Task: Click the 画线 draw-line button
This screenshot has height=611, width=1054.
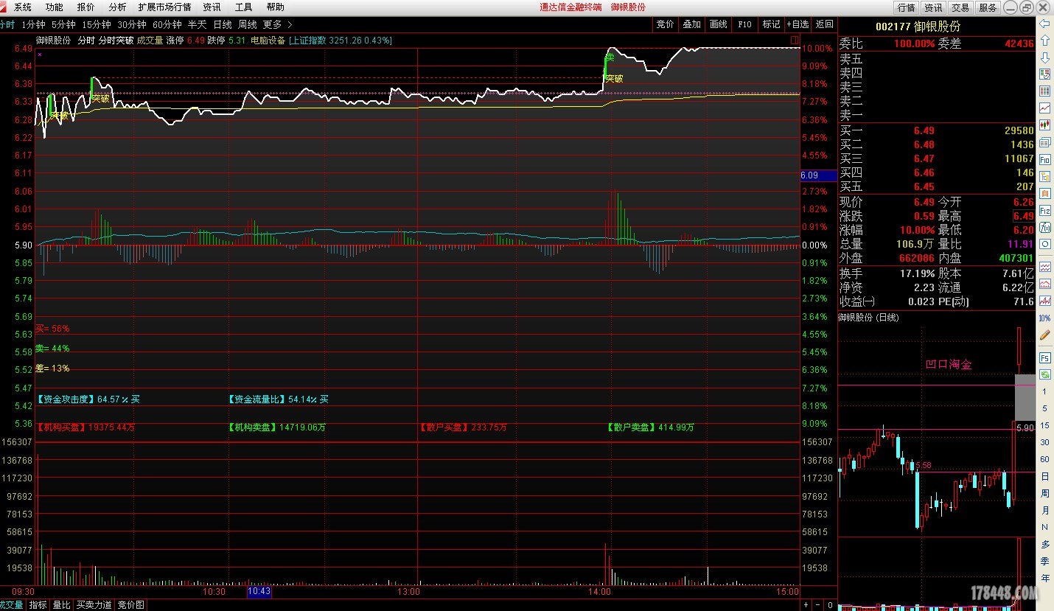Action: click(718, 24)
